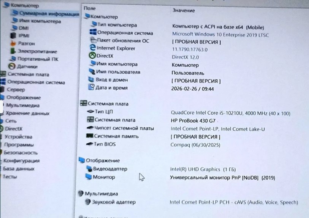Viewport: 309px width, 218px height.
Task: Select the Электропитание battery icon
Action: [x=13, y=51]
